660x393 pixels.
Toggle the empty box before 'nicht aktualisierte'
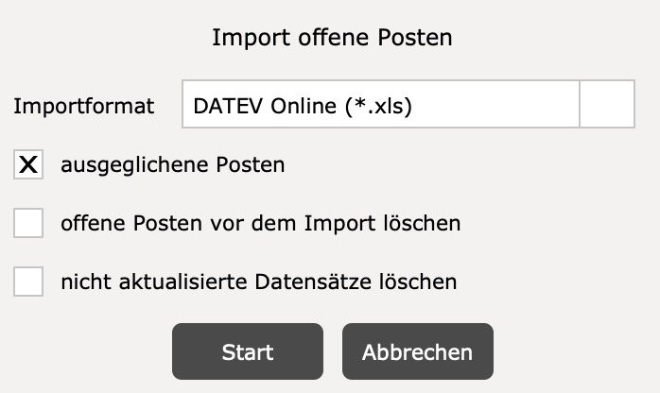[x=29, y=282]
